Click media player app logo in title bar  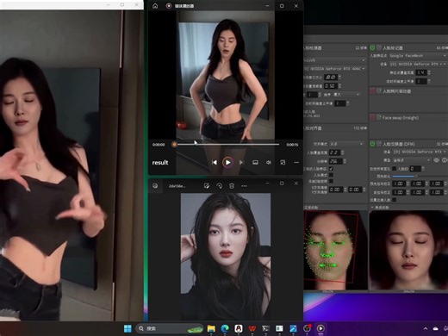click(x=169, y=6)
